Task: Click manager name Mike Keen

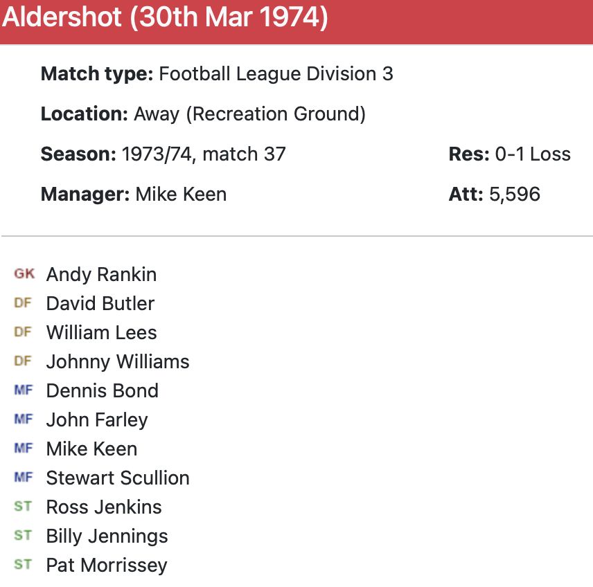Action: pyautogui.click(x=181, y=194)
